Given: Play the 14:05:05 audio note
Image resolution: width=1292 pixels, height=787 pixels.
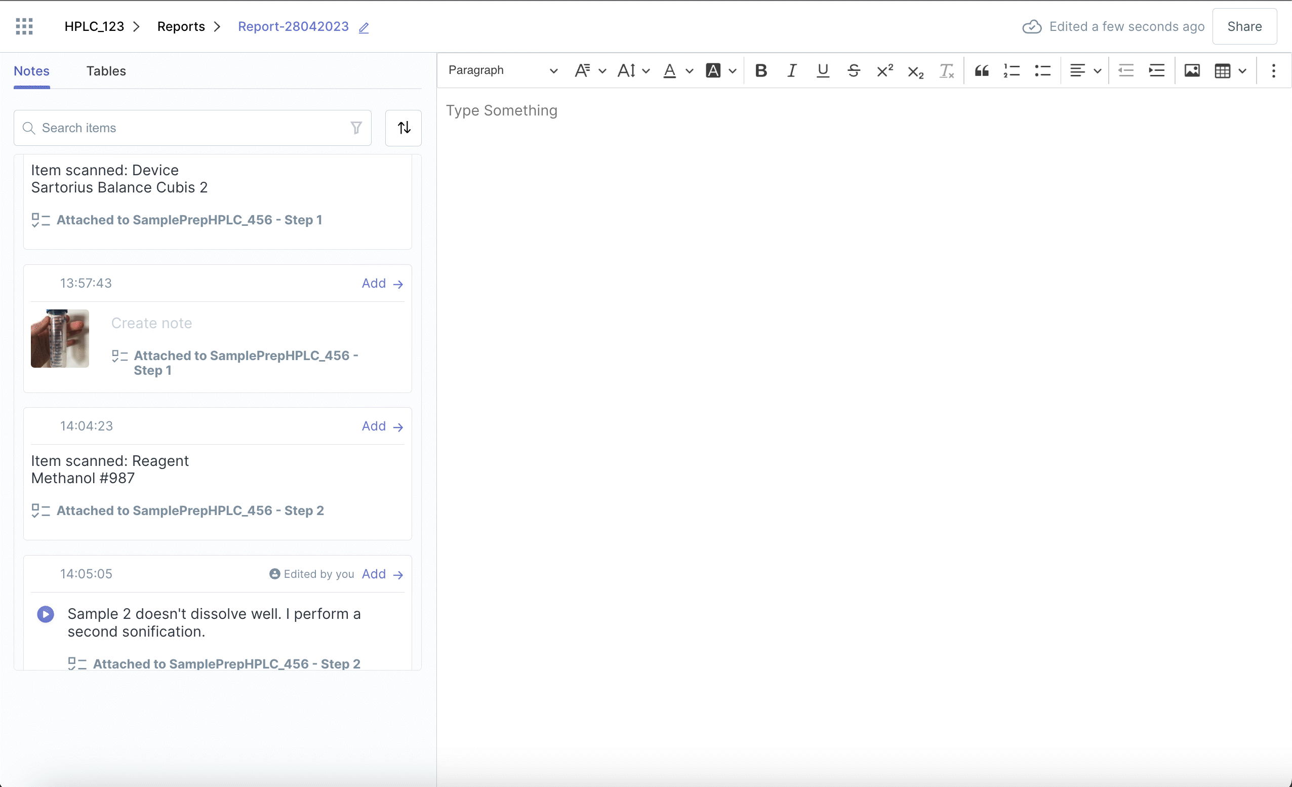Looking at the screenshot, I should tap(46, 614).
